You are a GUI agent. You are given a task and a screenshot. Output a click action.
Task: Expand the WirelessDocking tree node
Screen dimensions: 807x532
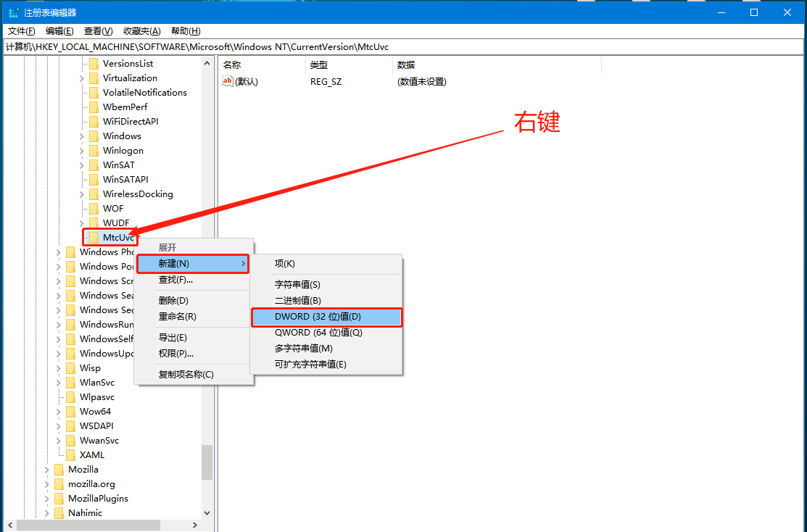coord(82,194)
